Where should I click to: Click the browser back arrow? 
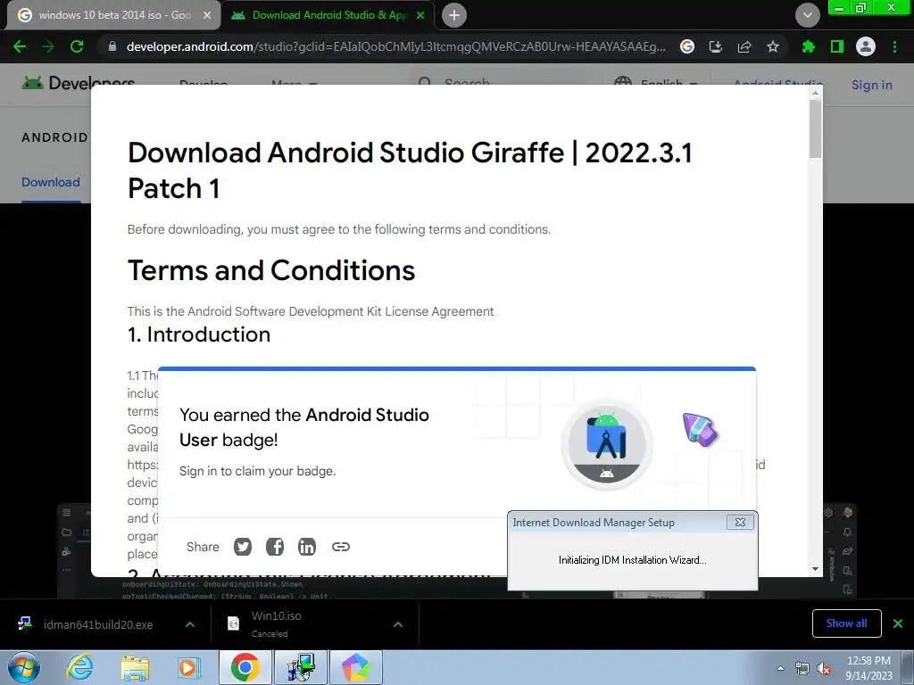[x=20, y=46]
